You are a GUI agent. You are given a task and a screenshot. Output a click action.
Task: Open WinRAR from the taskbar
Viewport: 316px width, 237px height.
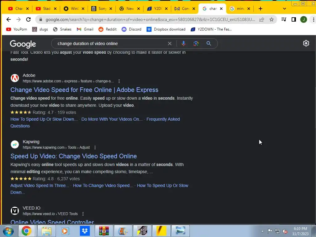point(104,231)
